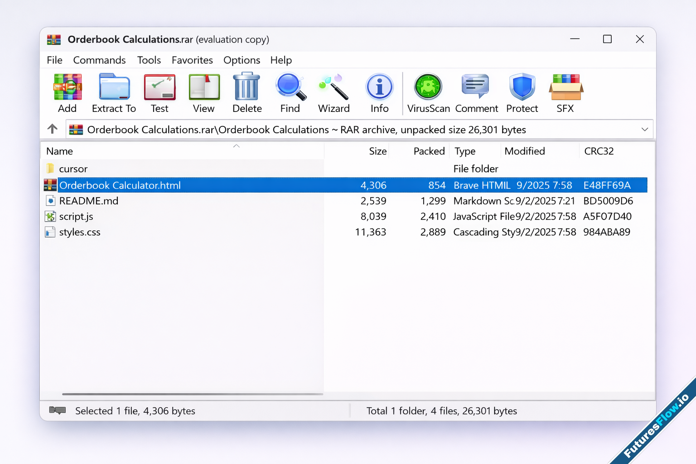Select the script.js file
The width and height of the screenshot is (696, 464).
pyautogui.click(x=76, y=217)
